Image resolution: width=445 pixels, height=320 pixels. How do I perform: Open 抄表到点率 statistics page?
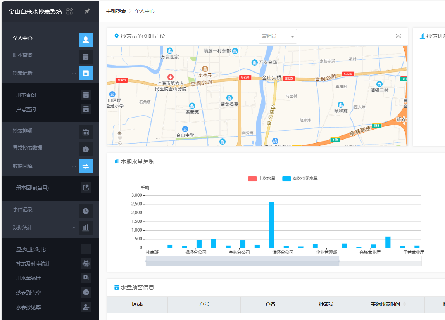[x=28, y=292]
